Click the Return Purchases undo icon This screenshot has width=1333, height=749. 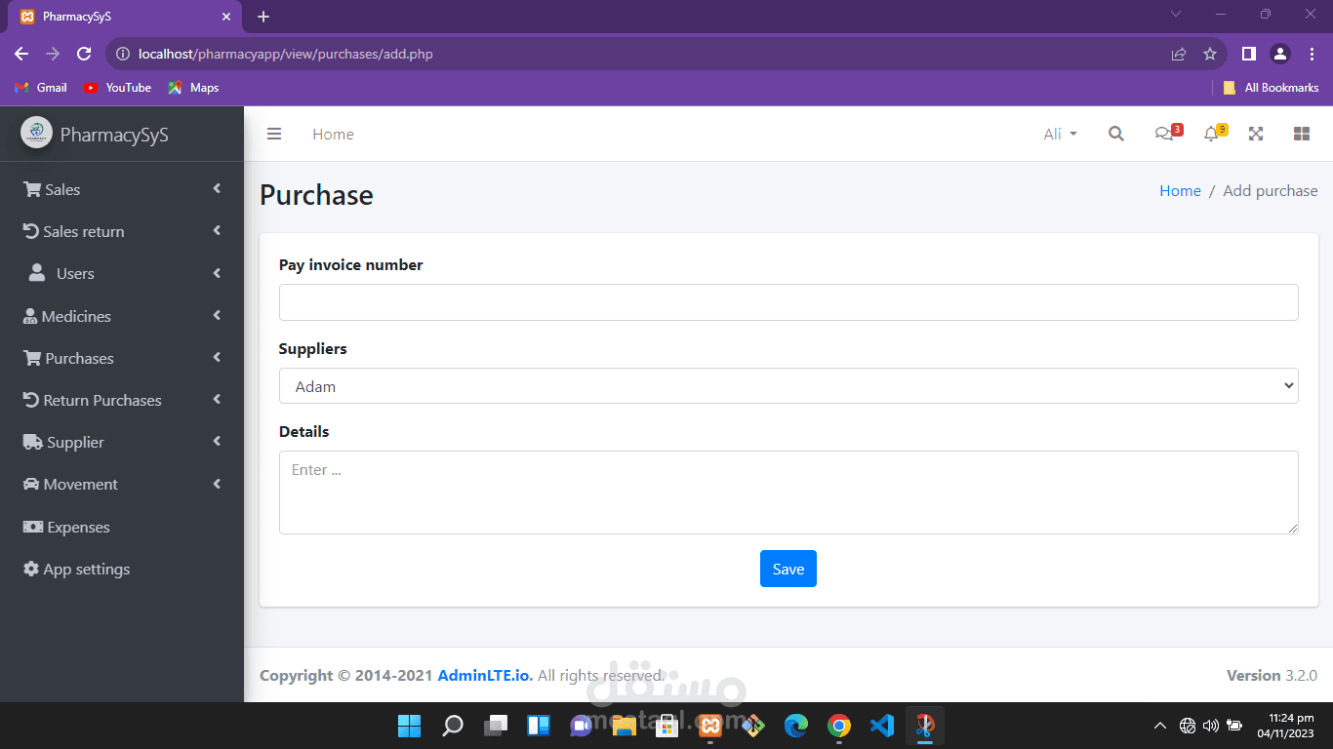point(31,400)
